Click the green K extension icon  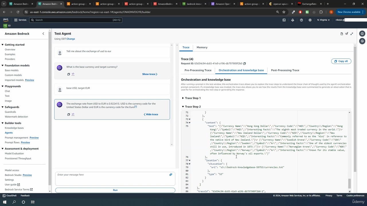(307, 12)
